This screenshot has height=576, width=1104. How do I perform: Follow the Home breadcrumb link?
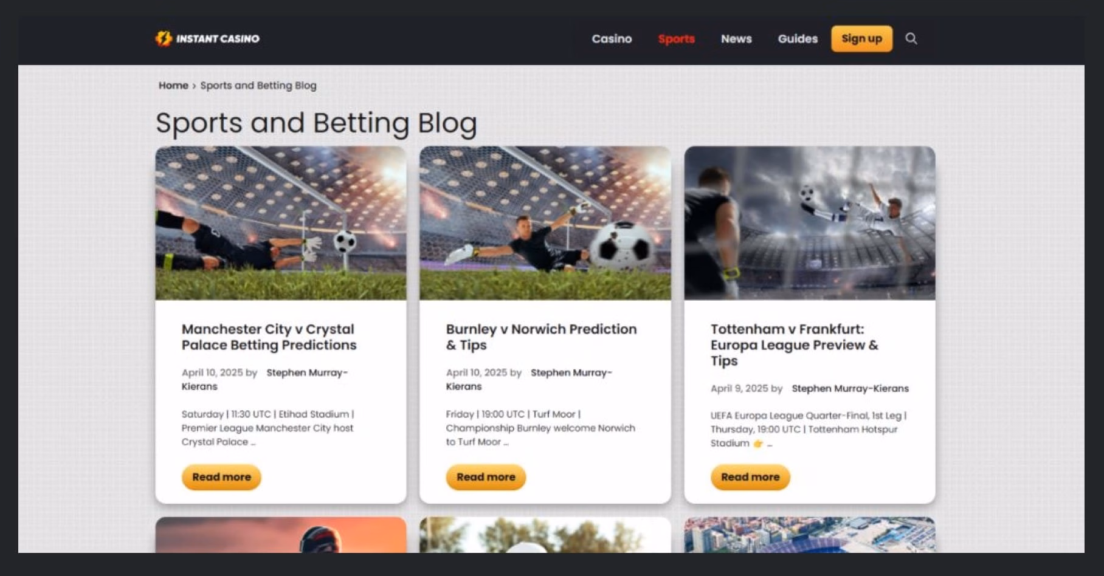pos(173,86)
